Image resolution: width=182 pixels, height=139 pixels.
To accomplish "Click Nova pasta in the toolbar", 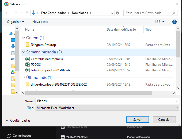I will [40, 22].
